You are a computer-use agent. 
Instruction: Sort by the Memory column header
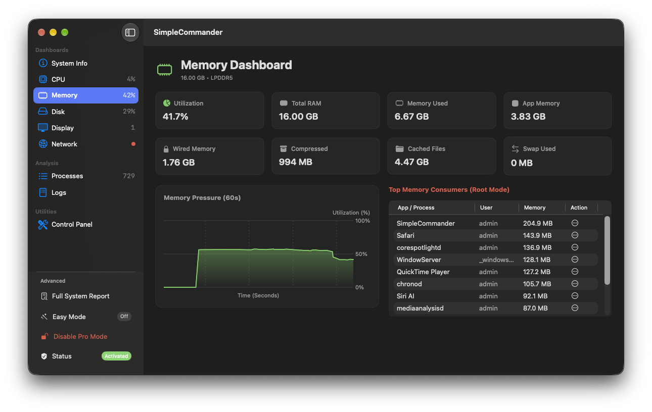pyautogui.click(x=535, y=208)
